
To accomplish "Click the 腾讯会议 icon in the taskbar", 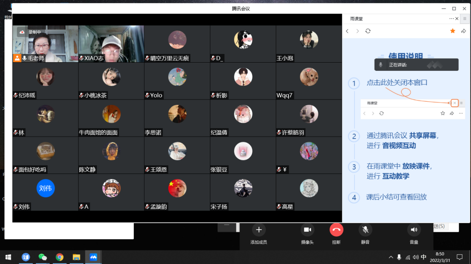I will (93, 257).
